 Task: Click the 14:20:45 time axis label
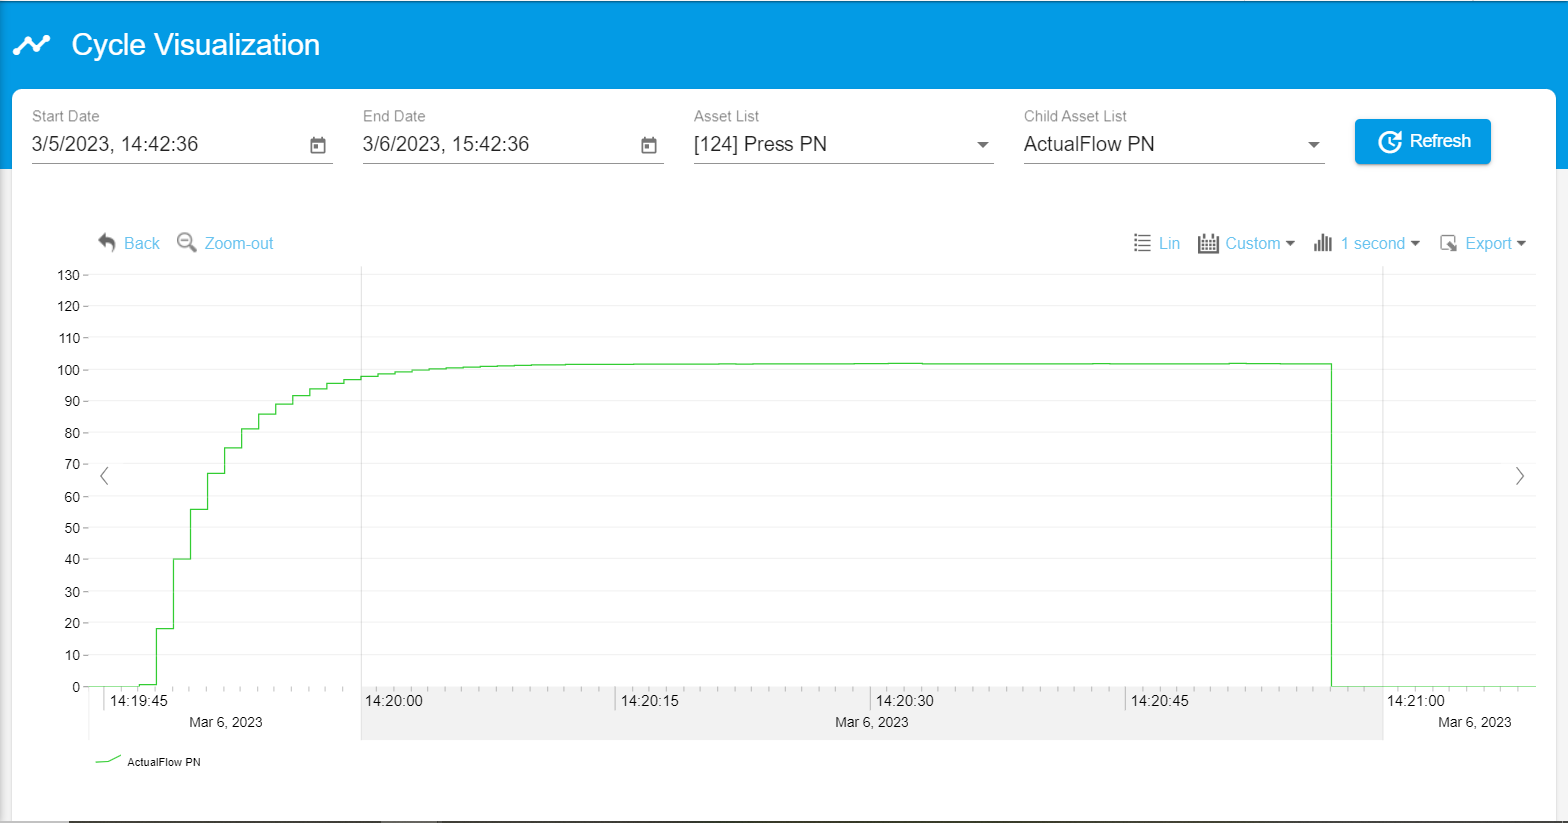click(1160, 701)
